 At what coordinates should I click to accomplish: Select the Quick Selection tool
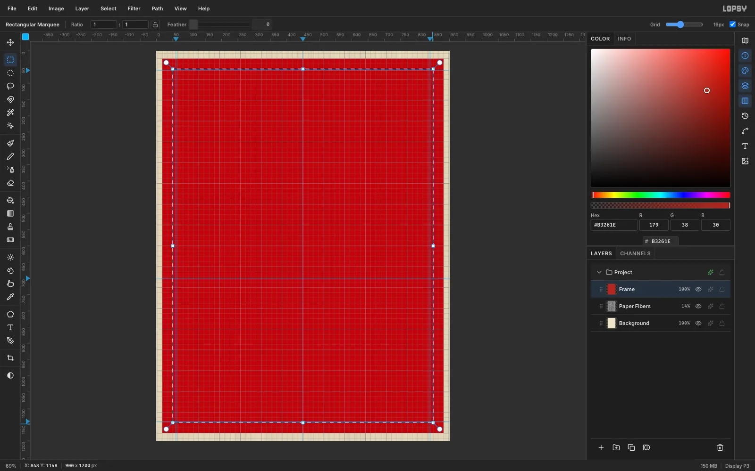pos(10,126)
